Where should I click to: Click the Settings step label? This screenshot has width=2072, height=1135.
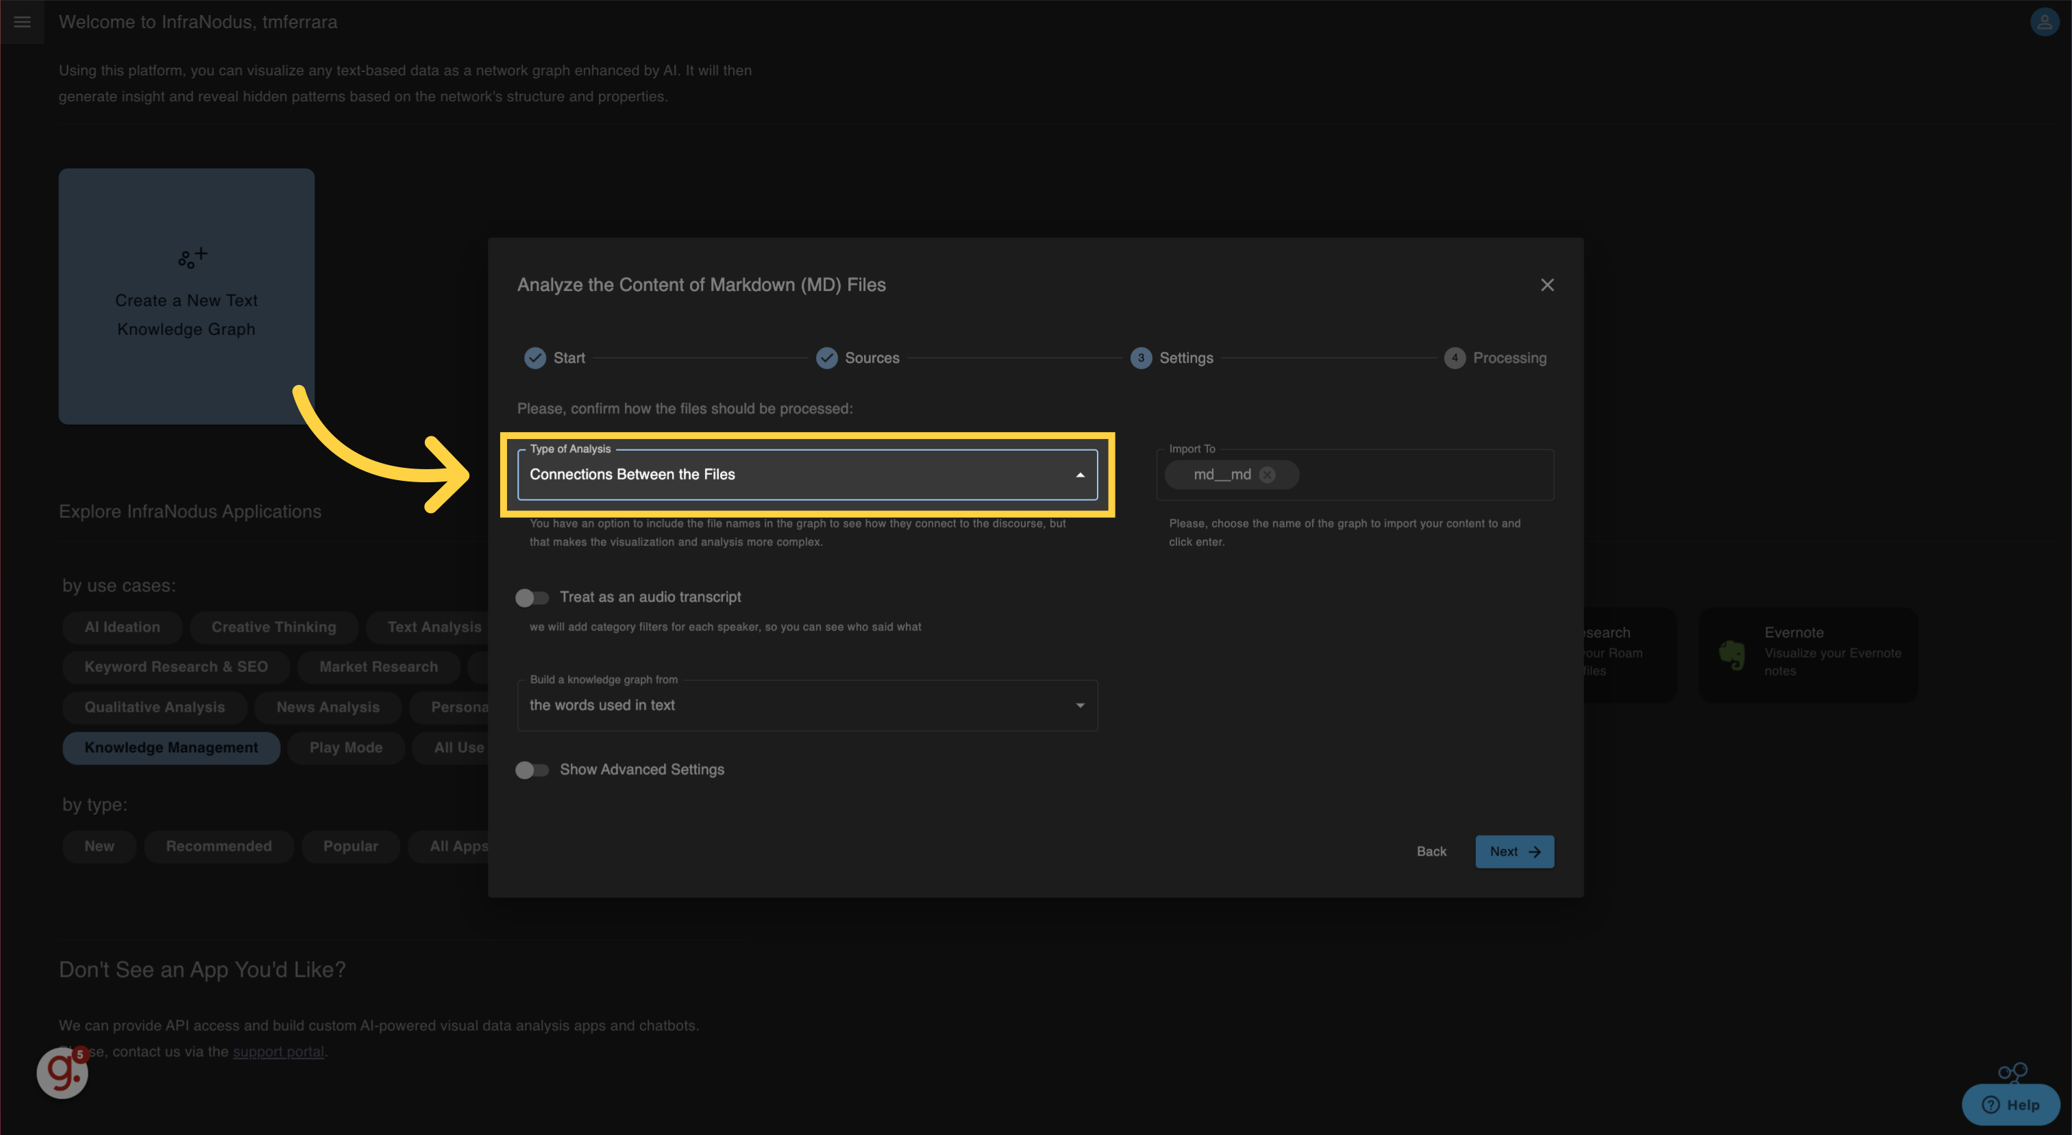[x=1185, y=358]
